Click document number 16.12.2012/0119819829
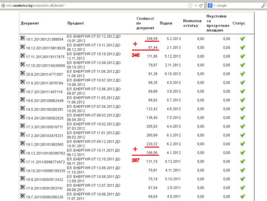267x201 pixels. point(46,48)
